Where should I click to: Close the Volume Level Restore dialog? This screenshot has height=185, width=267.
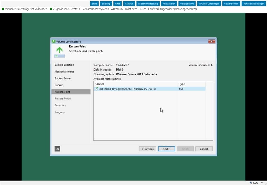coord(211,41)
